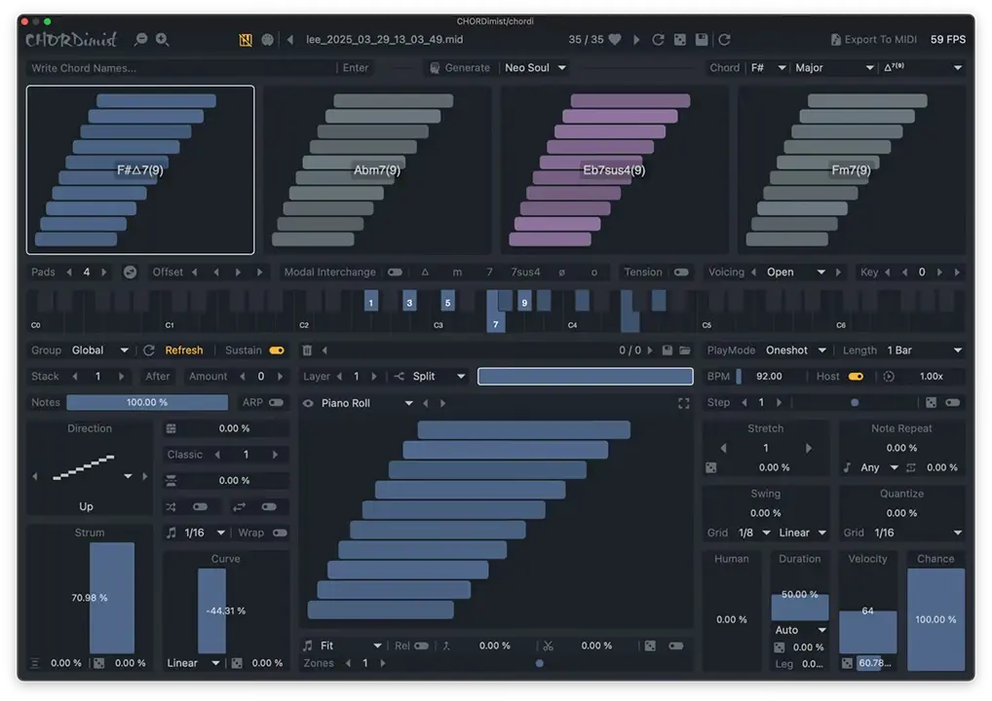Open the Neo Soul style dropdown
992x701 pixels.
pyautogui.click(x=535, y=67)
